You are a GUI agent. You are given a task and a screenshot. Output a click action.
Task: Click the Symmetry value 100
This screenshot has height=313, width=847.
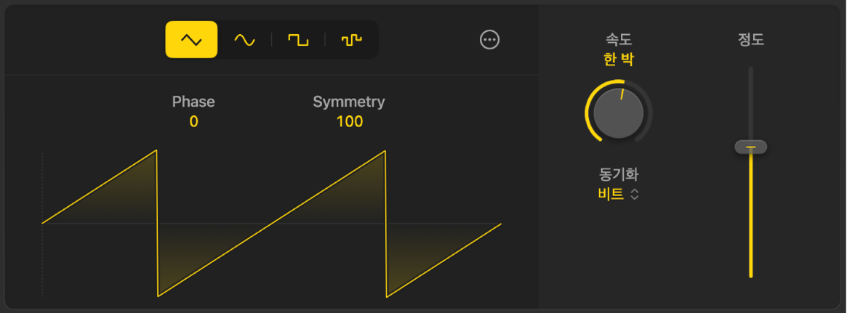349,122
